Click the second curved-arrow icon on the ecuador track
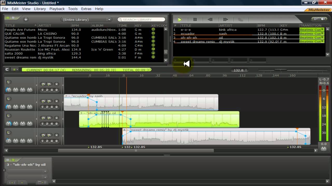 coord(49,101)
